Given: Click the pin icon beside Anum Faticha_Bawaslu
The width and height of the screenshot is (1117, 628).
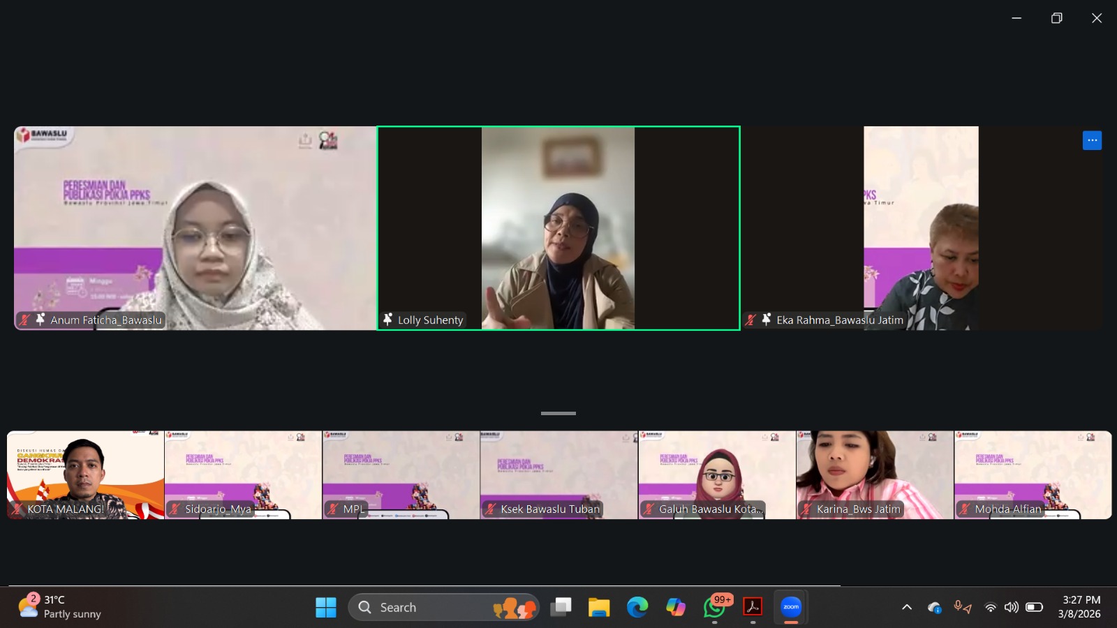Looking at the screenshot, I should coord(40,320).
